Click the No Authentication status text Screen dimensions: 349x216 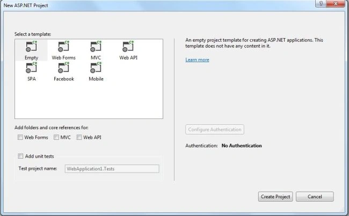click(242, 146)
